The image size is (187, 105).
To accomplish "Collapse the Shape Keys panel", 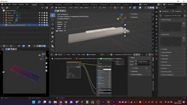I will pyautogui.click(x=165, y=34).
